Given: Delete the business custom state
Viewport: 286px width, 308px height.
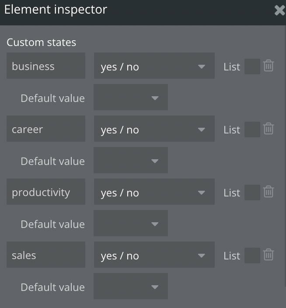Looking at the screenshot, I should [x=269, y=66].
